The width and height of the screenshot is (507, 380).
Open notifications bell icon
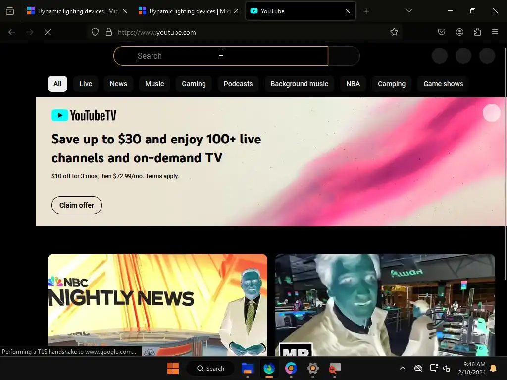(x=494, y=368)
